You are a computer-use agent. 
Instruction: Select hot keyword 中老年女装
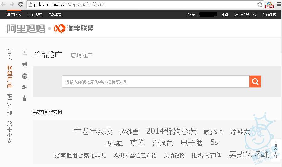(93, 131)
